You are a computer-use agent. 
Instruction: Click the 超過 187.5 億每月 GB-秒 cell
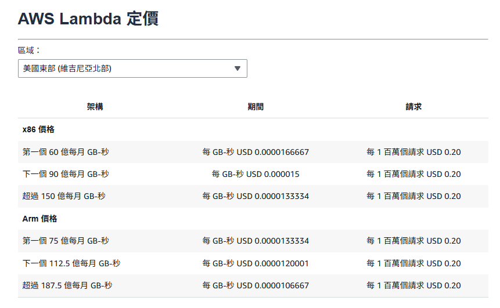pyautogui.click(x=67, y=285)
